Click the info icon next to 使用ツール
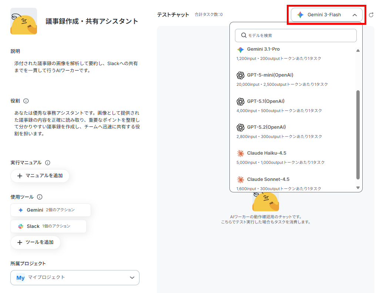383x293 pixels. (x=40, y=197)
